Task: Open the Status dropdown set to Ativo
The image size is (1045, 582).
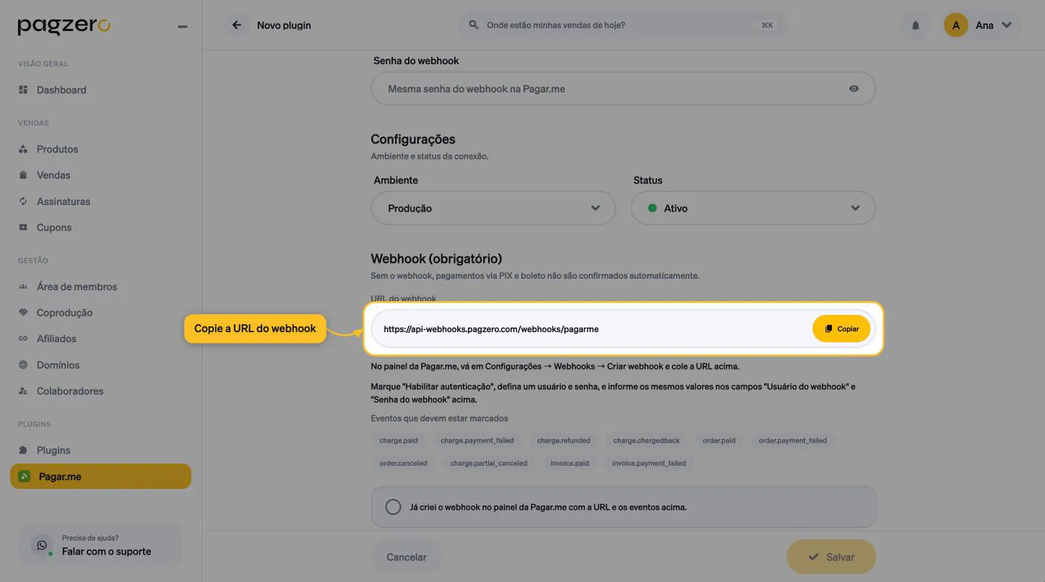Action: (x=753, y=208)
